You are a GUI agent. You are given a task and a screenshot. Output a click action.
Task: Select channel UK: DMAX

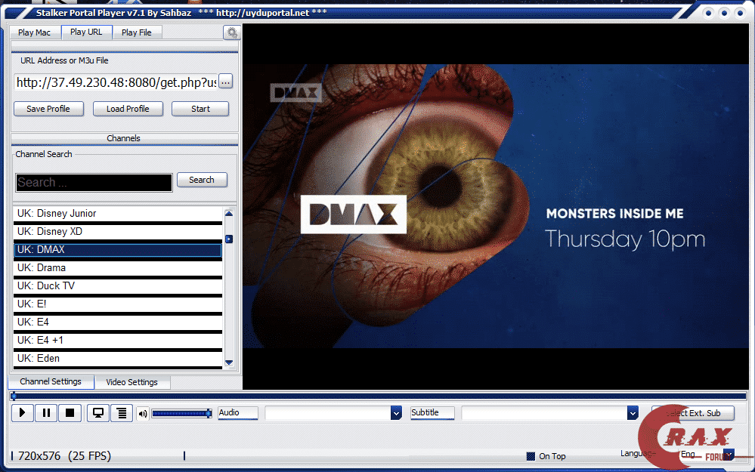click(x=118, y=250)
